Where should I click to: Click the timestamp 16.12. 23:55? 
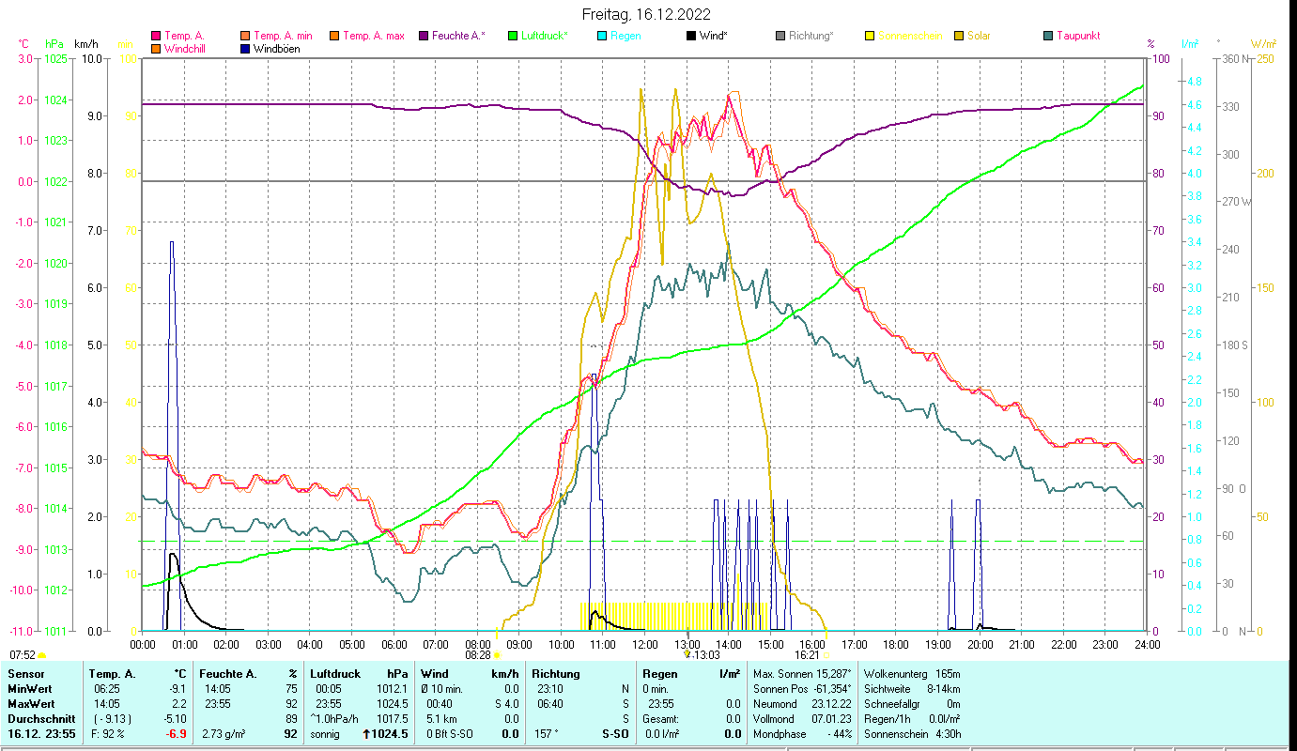(x=42, y=734)
